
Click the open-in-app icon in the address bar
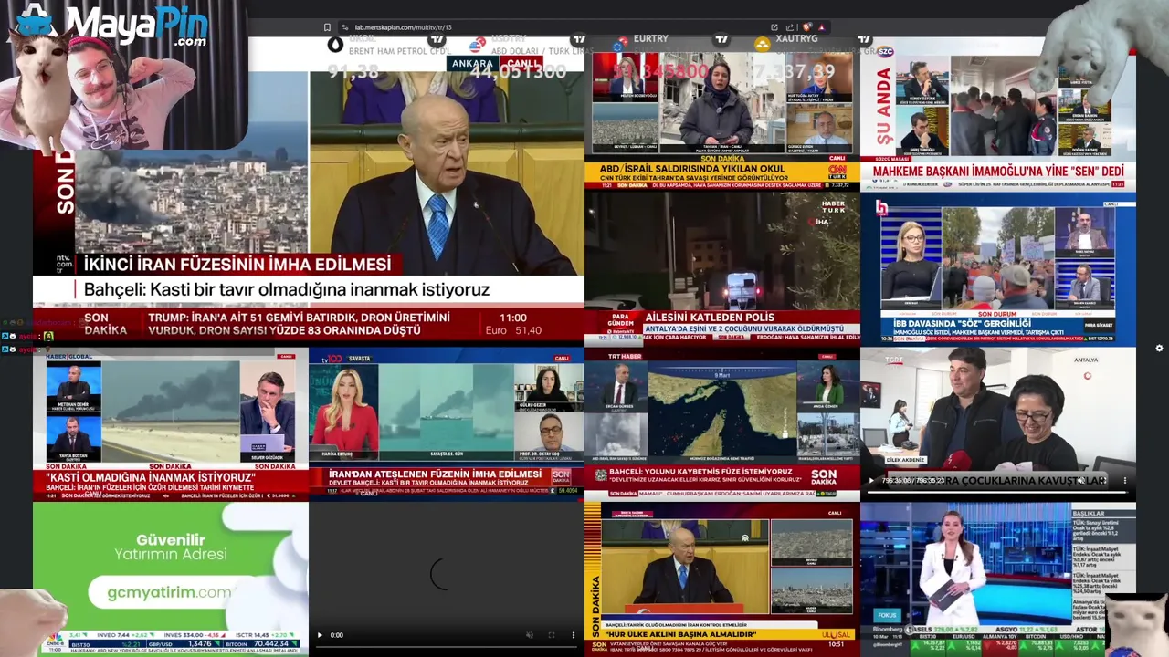774,27
